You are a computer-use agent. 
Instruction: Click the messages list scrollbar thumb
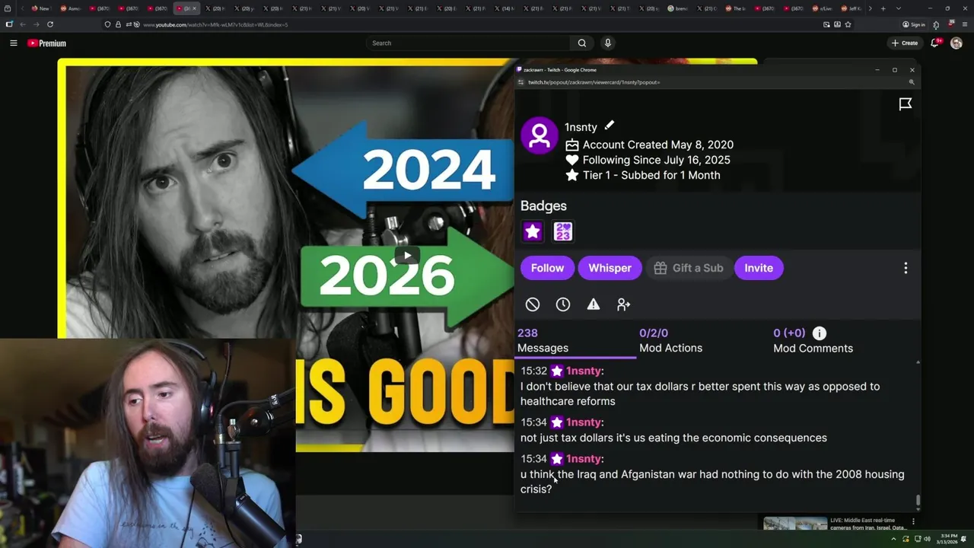918,500
